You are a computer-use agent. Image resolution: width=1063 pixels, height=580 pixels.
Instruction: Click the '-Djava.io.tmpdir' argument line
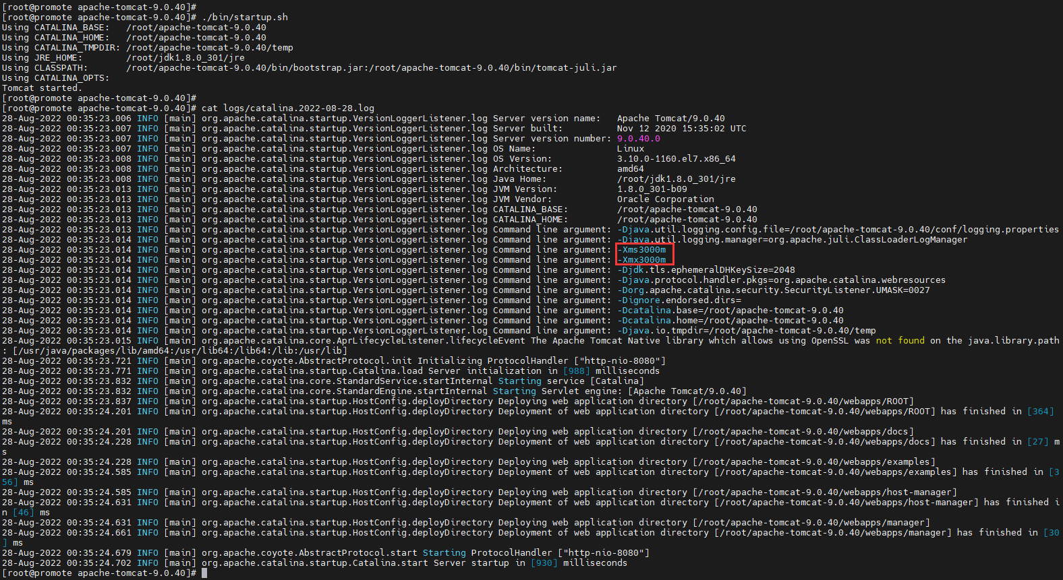[747, 330]
